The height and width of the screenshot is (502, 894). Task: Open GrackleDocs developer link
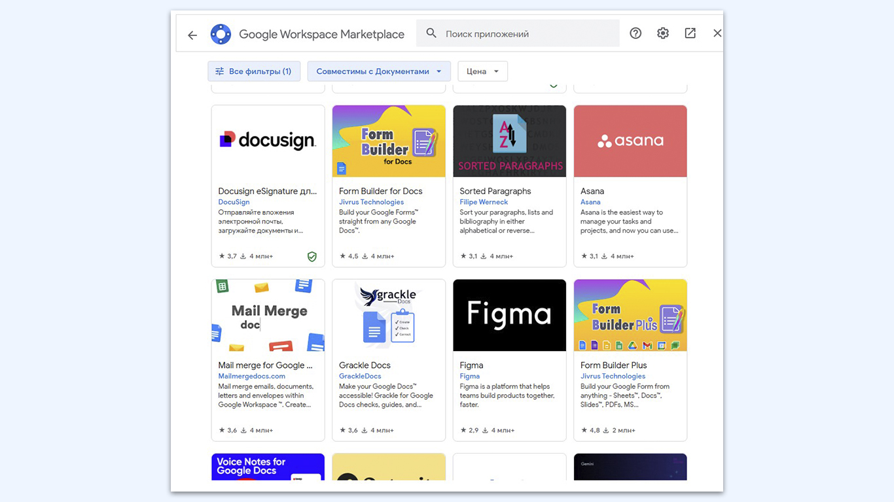click(x=360, y=376)
